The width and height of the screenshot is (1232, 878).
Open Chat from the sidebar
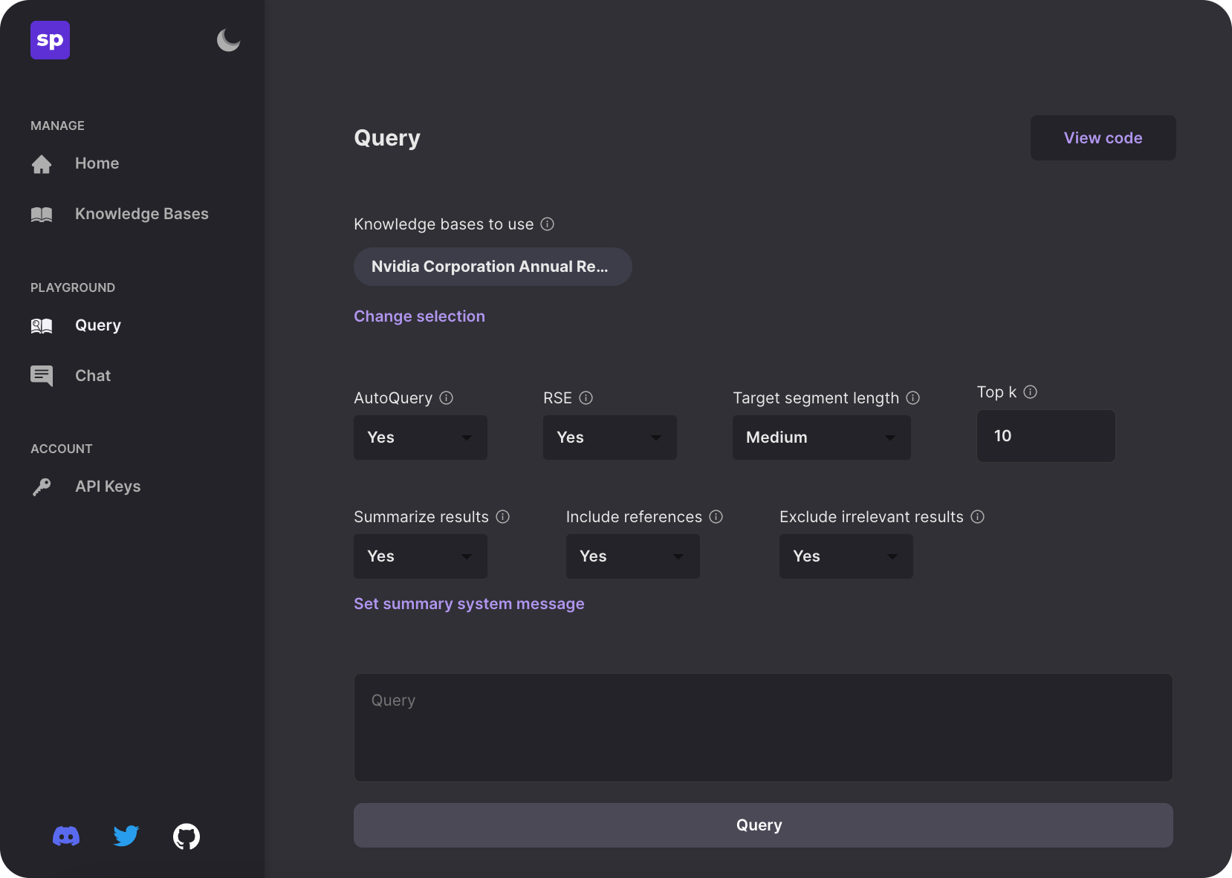[93, 376]
